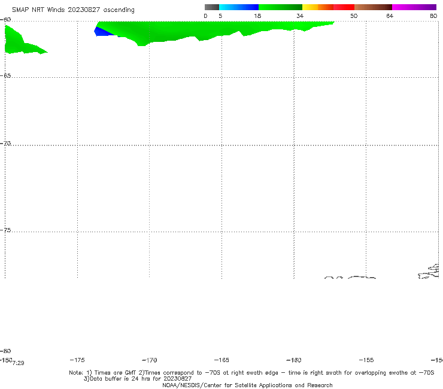This screenshot has width=443, height=389.
Task: Click the -165 longitude axis label
Action: tap(221, 360)
